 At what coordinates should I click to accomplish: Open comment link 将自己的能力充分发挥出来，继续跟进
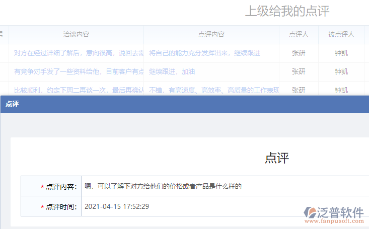click(x=204, y=53)
